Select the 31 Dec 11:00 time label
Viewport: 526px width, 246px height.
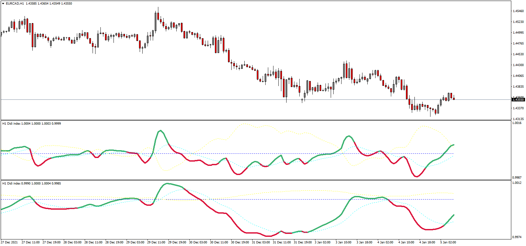(282, 242)
